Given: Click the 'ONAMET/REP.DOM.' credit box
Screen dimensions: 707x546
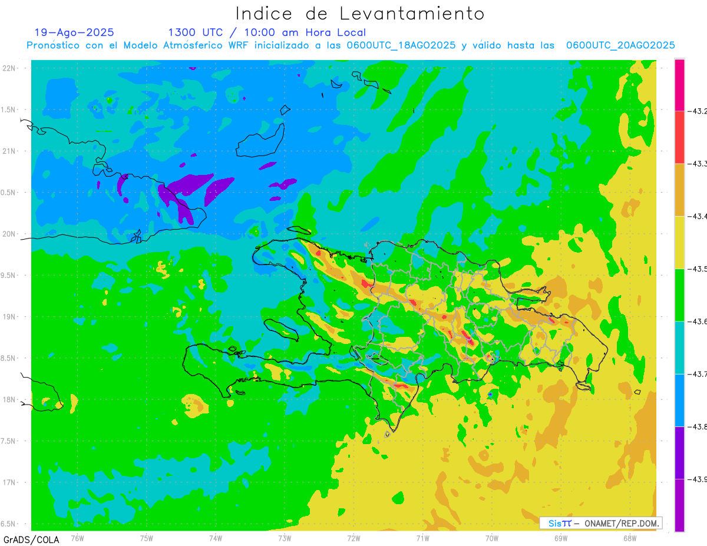Looking at the screenshot, I should [601, 523].
